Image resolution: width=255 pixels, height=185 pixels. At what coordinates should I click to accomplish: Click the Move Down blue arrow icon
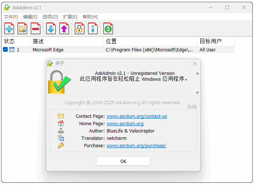click(x=51, y=28)
